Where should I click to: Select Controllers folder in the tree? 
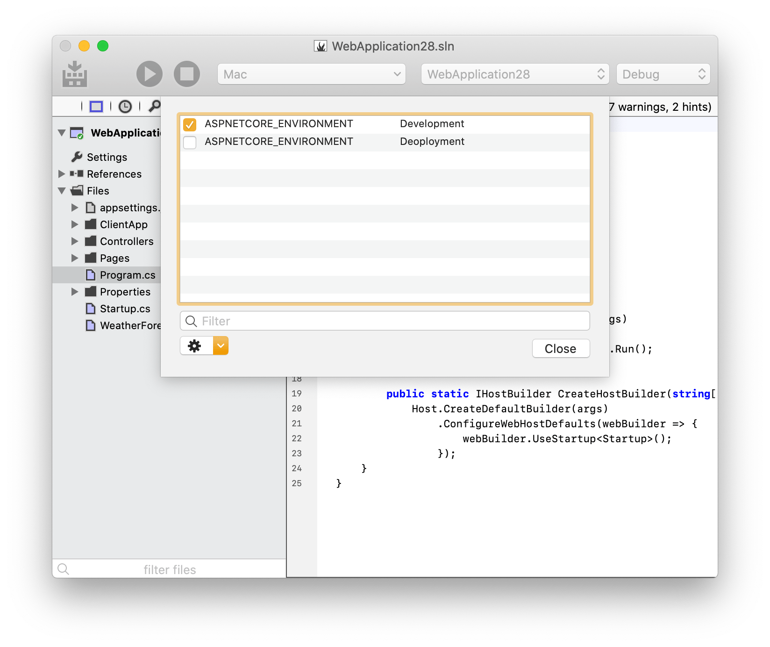127,241
